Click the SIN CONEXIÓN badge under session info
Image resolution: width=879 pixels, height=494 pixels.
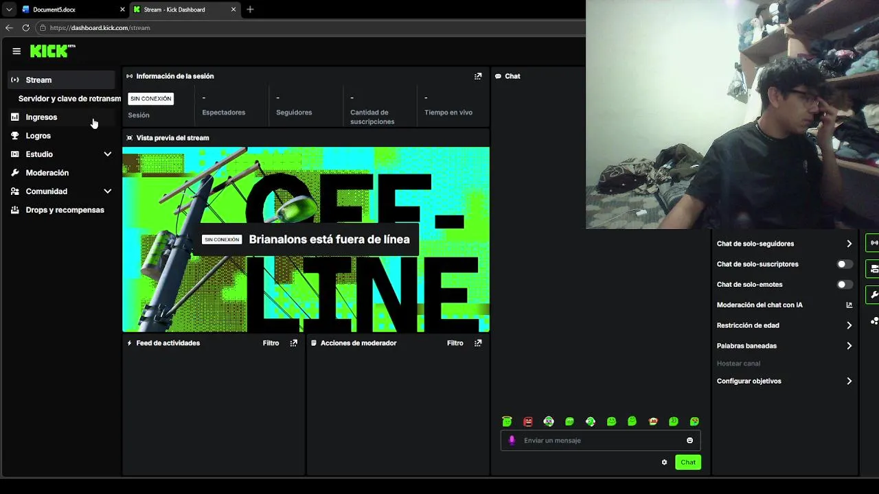(x=150, y=99)
